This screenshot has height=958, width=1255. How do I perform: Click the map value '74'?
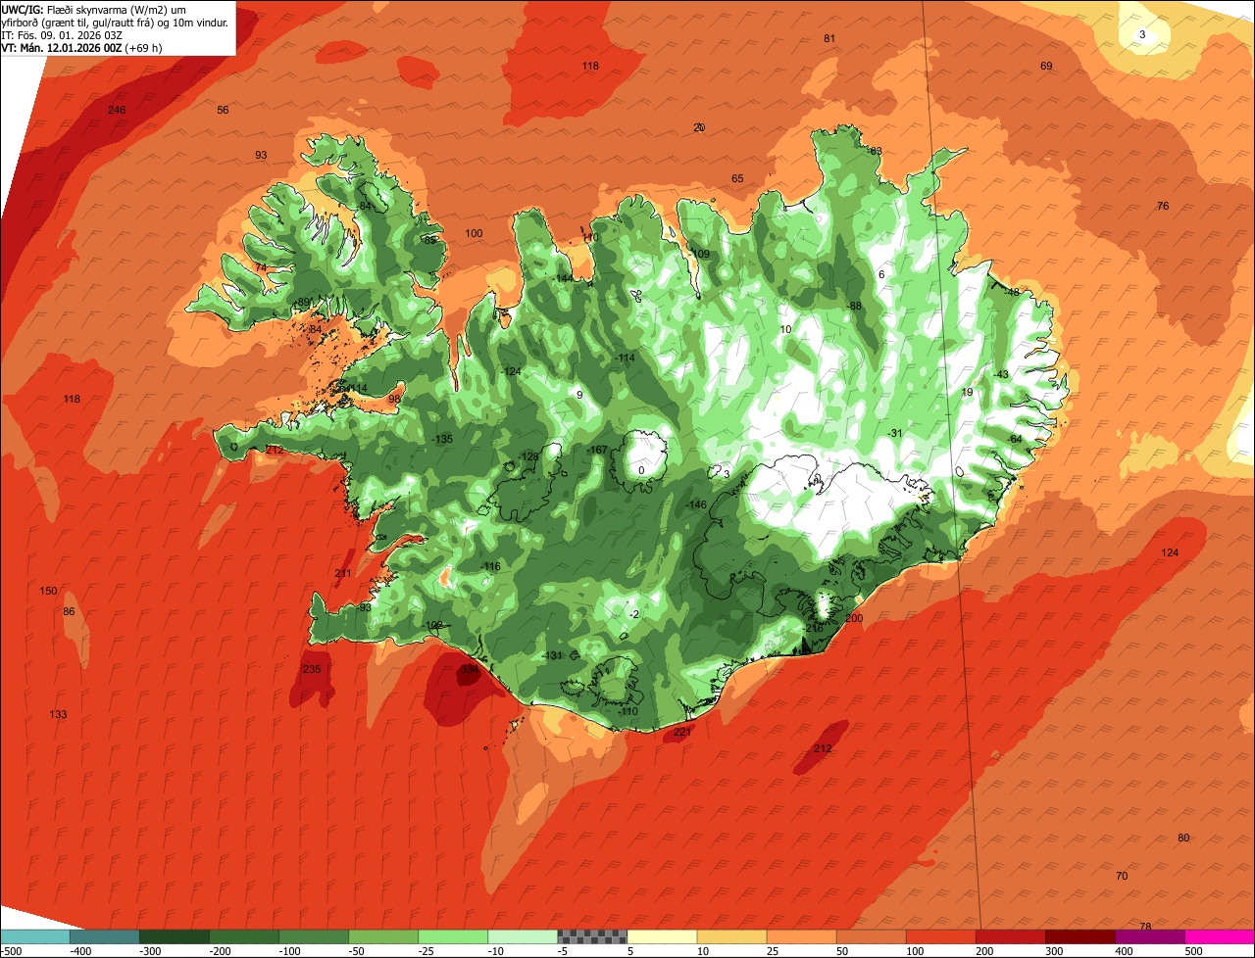pos(261,267)
